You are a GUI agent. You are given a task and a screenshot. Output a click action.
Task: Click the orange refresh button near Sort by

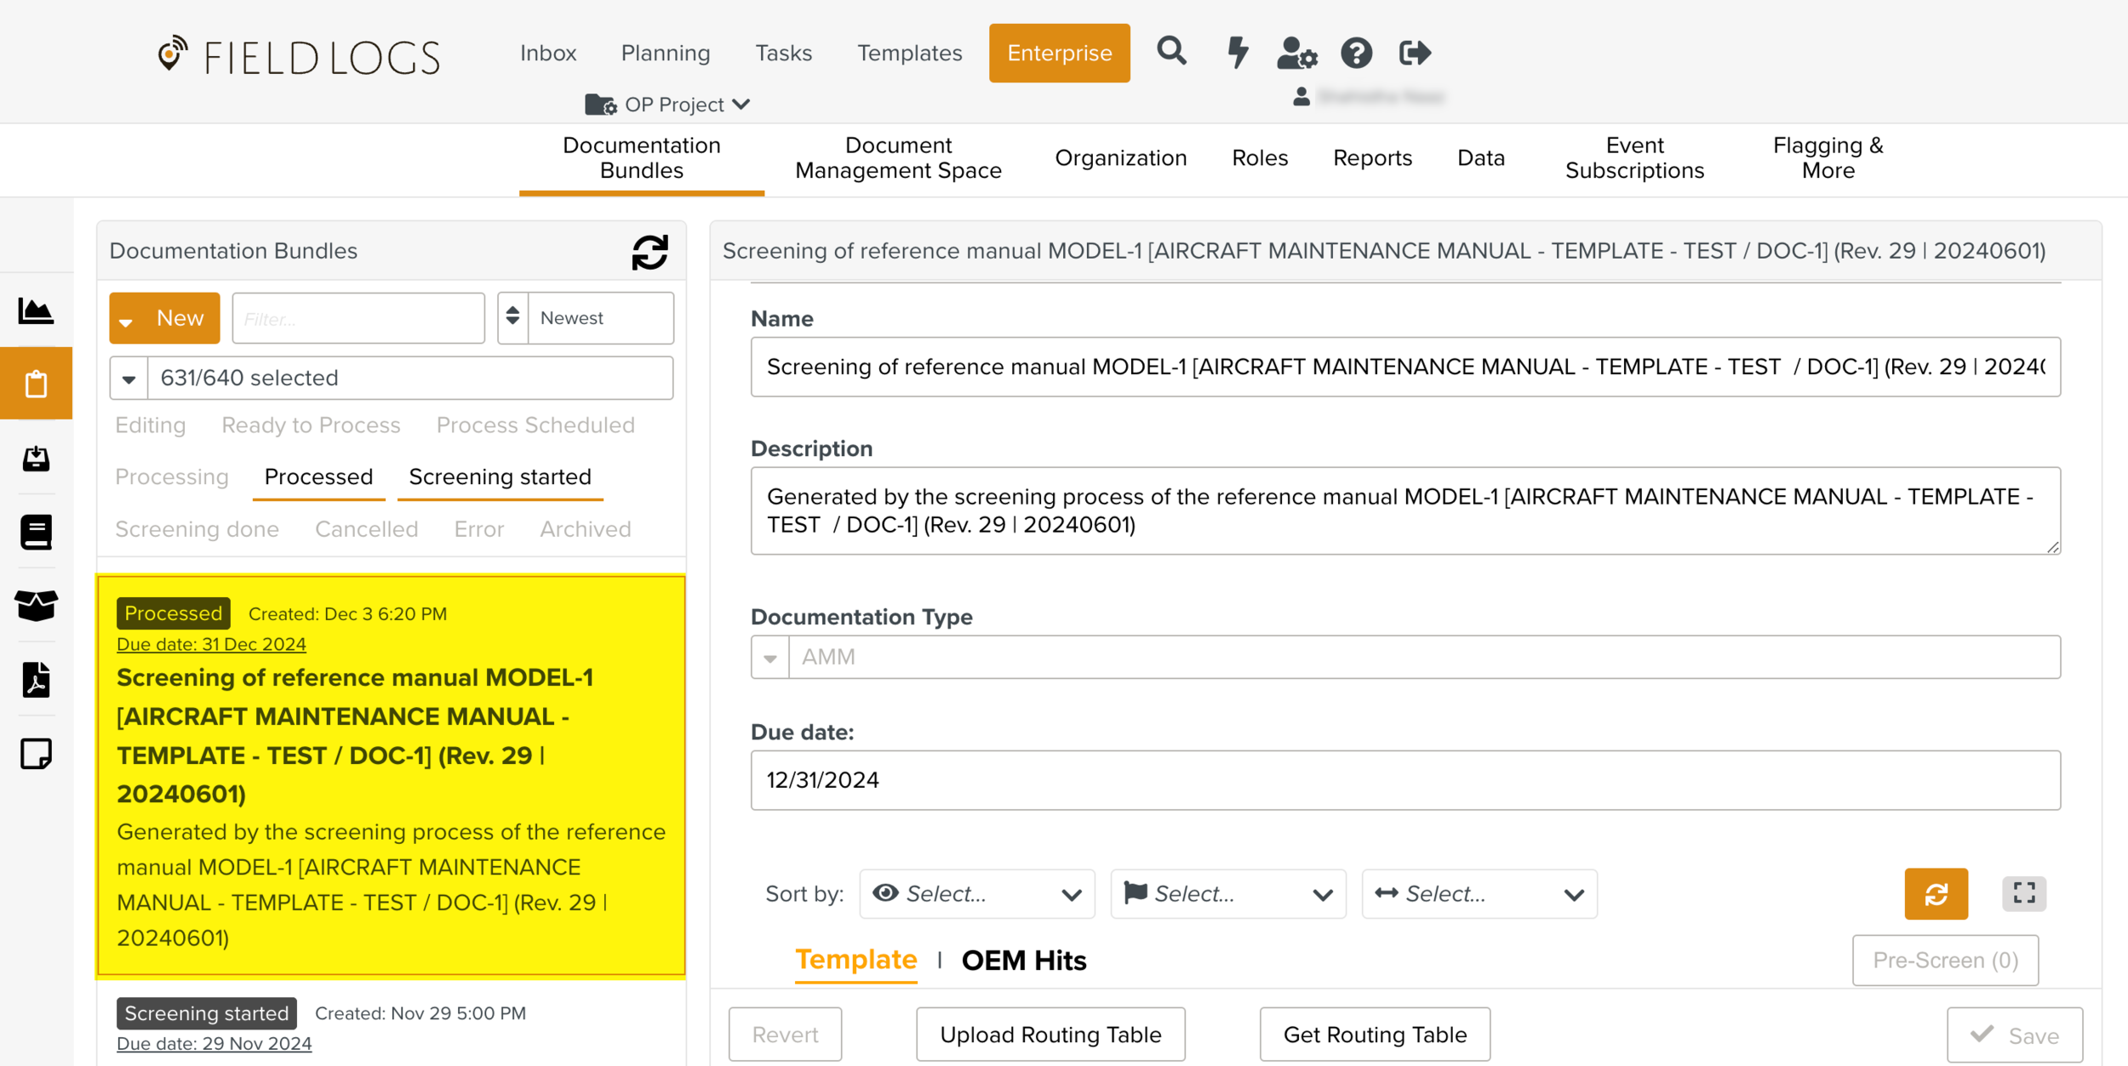(x=1936, y=893)
